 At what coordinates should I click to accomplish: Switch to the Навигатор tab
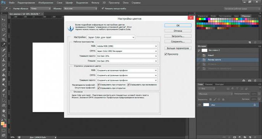(203, 16)
